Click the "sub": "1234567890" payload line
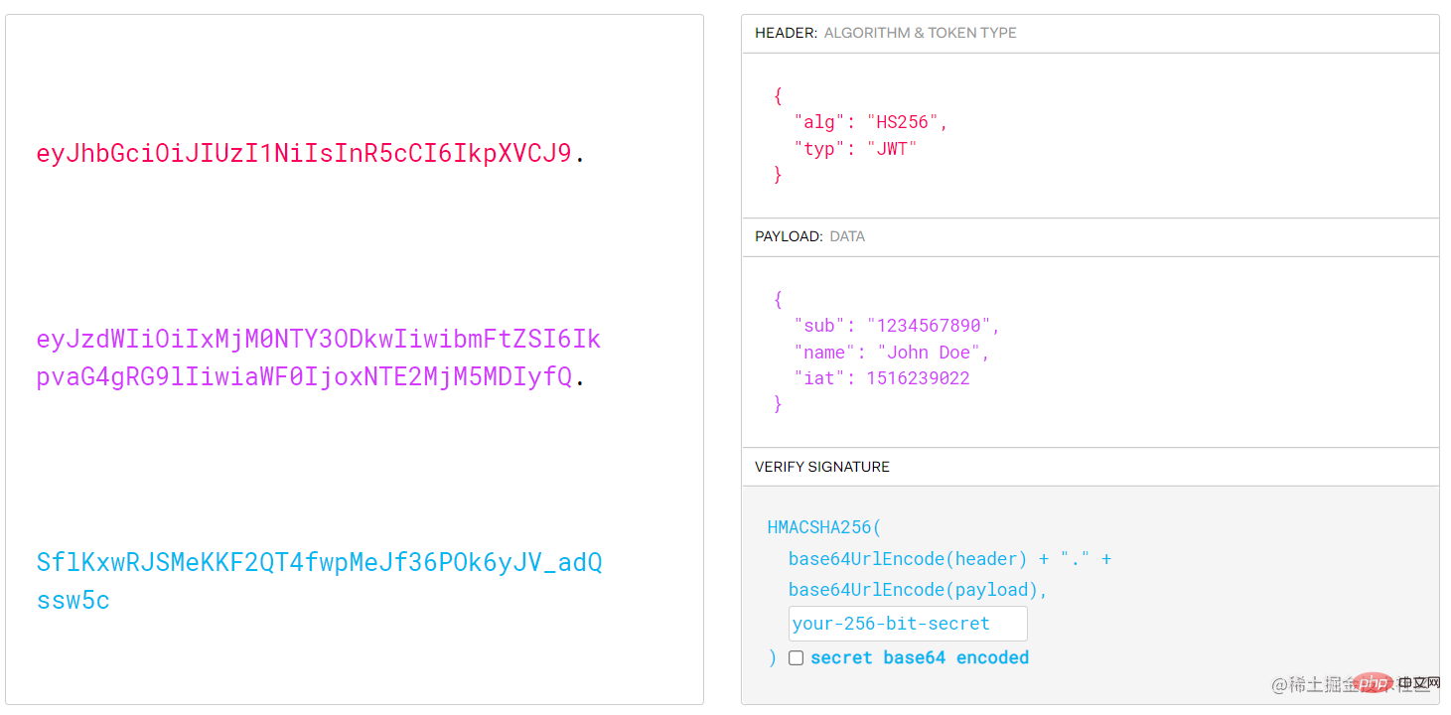1451x715 pixels. coord(898,326)
